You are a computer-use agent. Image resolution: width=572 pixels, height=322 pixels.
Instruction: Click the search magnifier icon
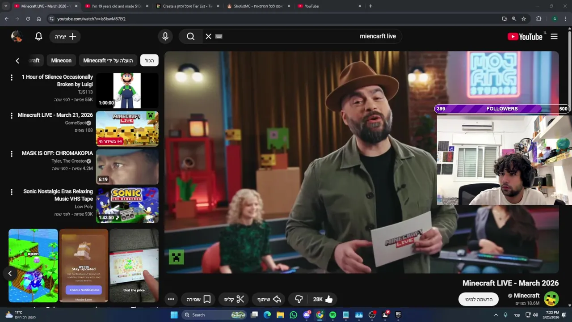coord(191,37)
